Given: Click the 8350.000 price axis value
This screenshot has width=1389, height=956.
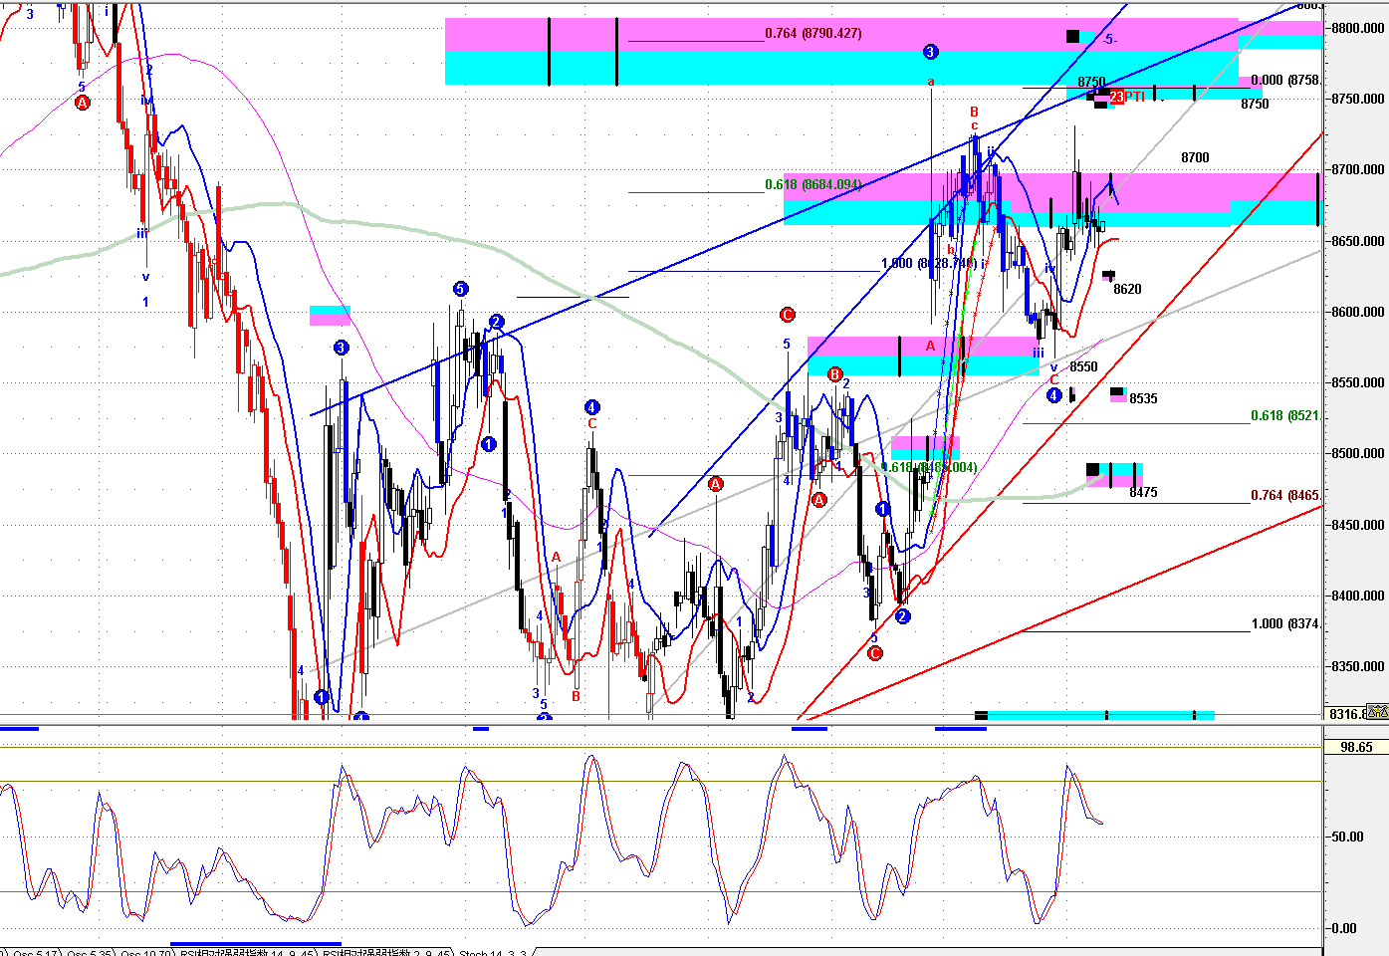Looking at the screenshot, I should 1358,666.
